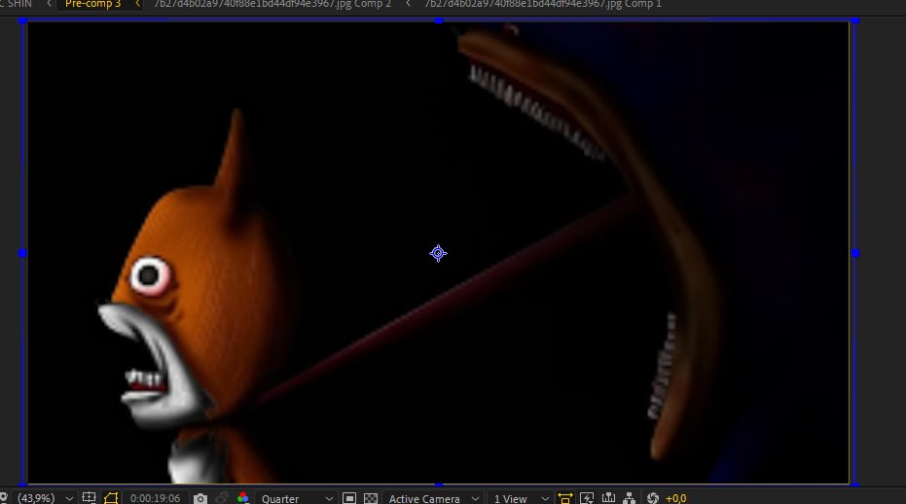The width and height of the screenshot is (906, 504).
Task: Click the arrow before the Comp 1 breadcrumb
Action: pyautogui.click(x=408, y=4)
